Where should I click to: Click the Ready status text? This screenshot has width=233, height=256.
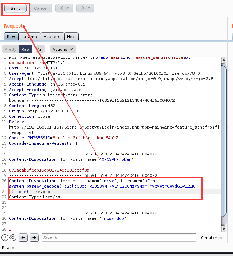pos(8,248)
